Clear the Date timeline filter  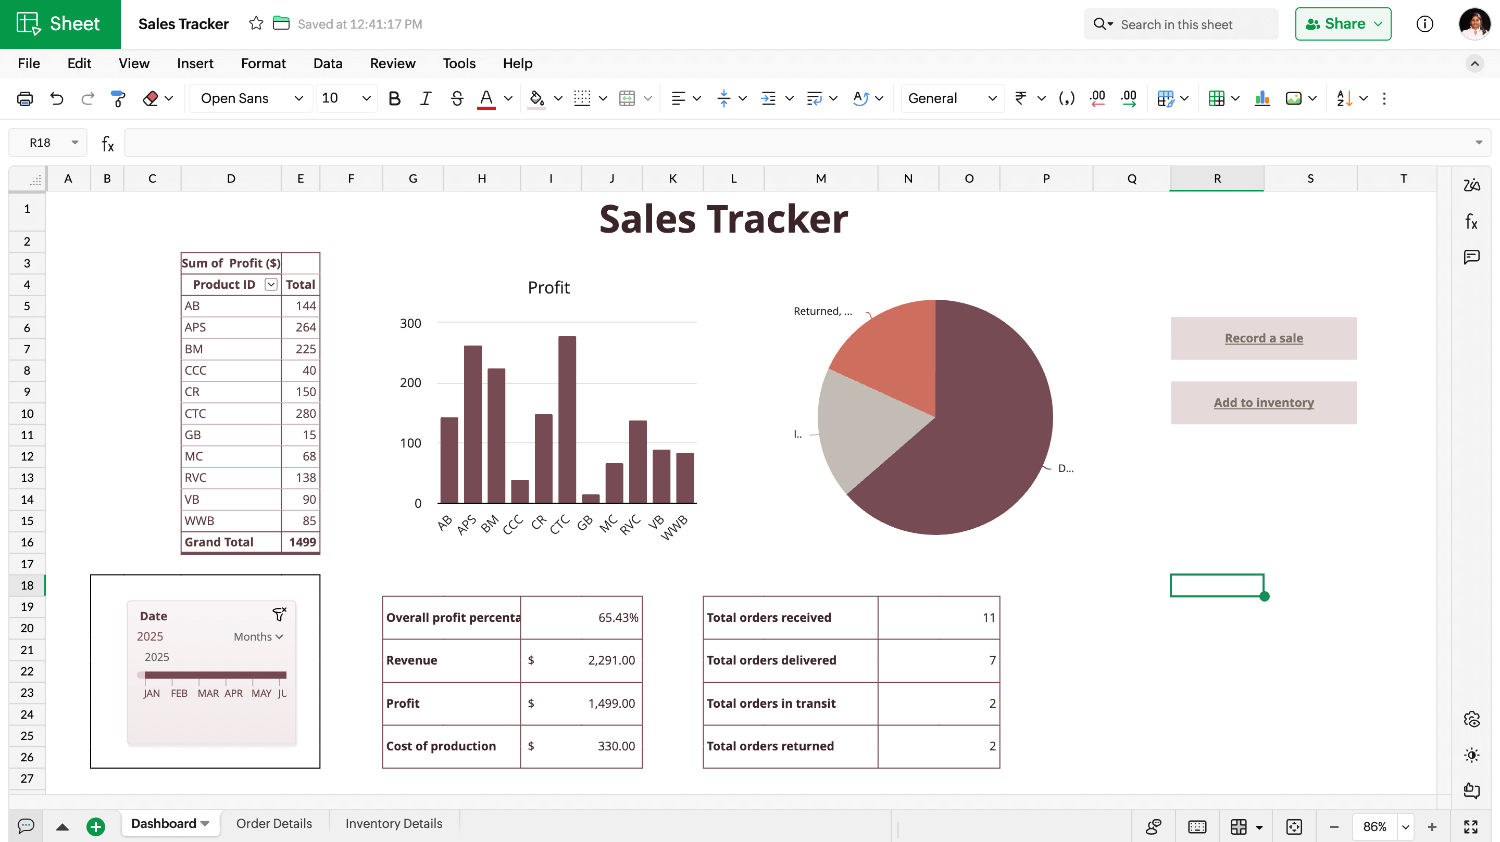click(x=279, y=614)
